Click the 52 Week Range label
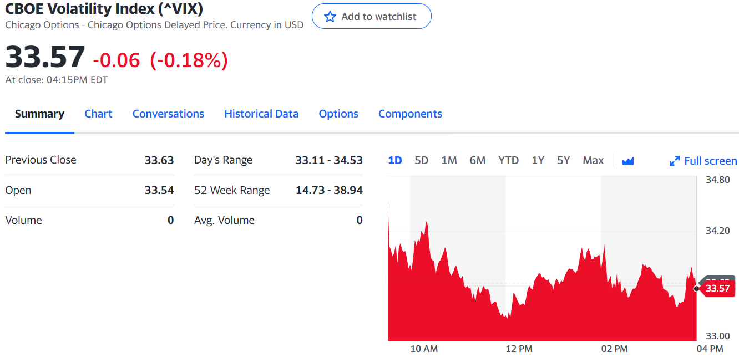The height and width of the screenshot is (357, 739). tap(232, 190)
